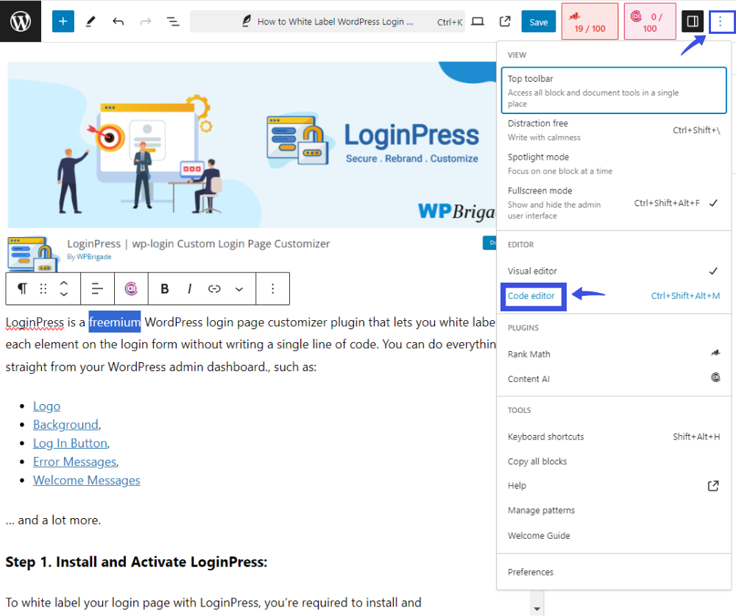Follow the Welcome Messages link
Image resolution: width=736 pixels, height=616 pixels.
tap(86, 481)
